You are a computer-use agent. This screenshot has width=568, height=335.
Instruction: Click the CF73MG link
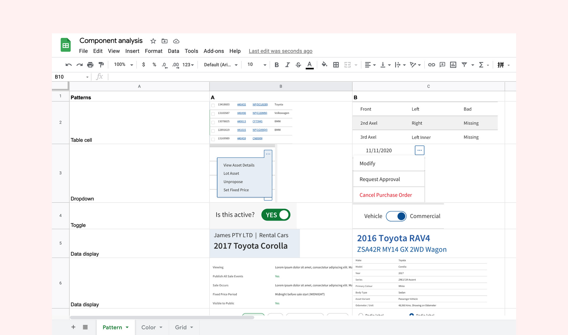click(x=257, y=121)
